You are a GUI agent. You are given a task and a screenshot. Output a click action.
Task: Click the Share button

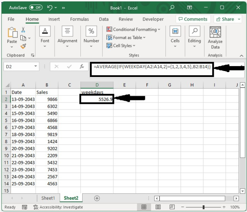pos(225,19)
